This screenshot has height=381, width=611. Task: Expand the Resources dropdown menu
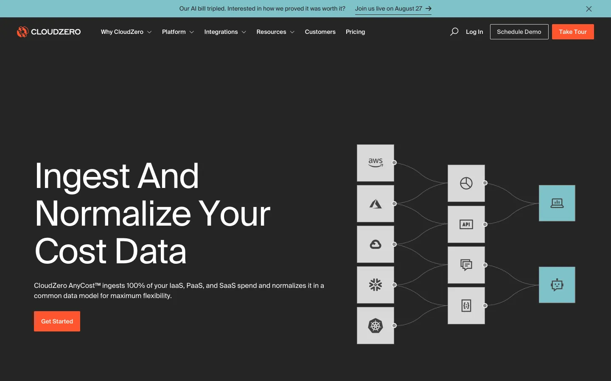(x=275, y=32)
